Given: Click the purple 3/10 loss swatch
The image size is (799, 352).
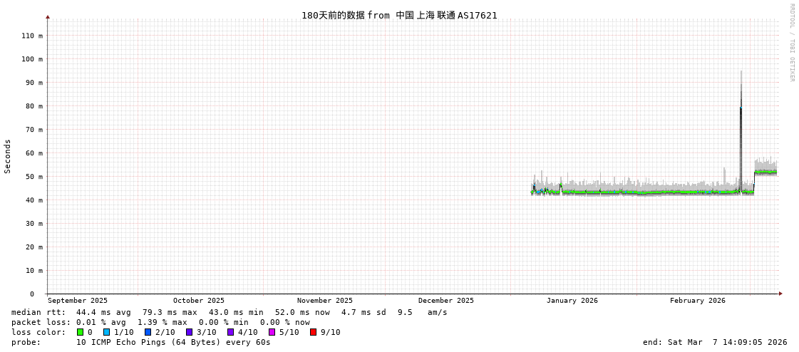Looking at the screenshot, I should (x=189, y=332).
